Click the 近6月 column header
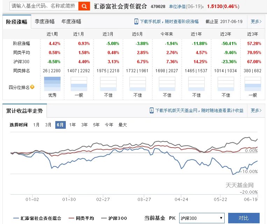The height and width of the screenshot is (224, 267). click(137, 34)
